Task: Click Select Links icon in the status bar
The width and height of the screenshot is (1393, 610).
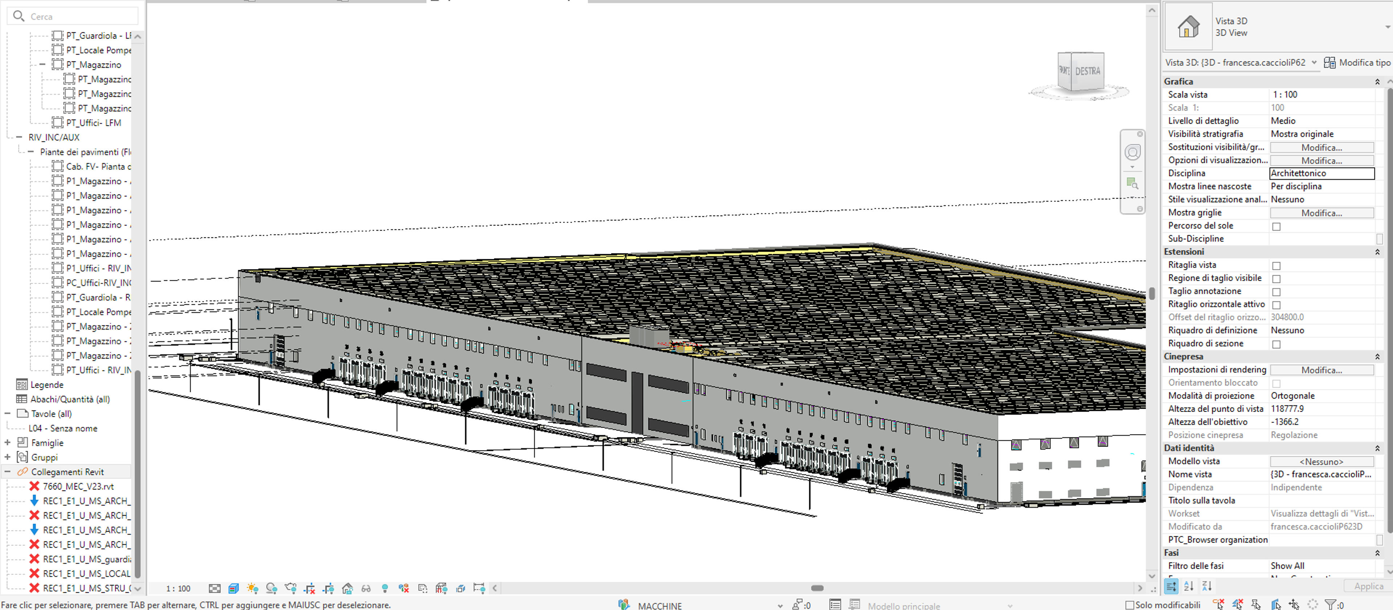Action: [1219, 605]
